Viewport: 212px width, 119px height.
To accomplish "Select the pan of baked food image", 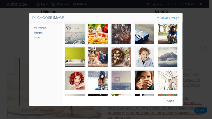I will [121, 57].
